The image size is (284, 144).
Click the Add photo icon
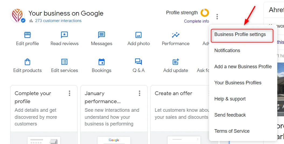138,35
